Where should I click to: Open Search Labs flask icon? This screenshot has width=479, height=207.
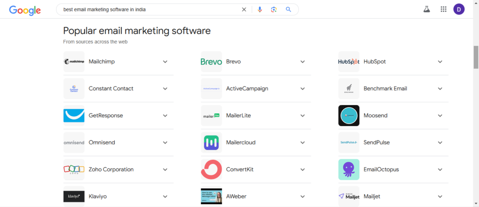click(426, 9)
